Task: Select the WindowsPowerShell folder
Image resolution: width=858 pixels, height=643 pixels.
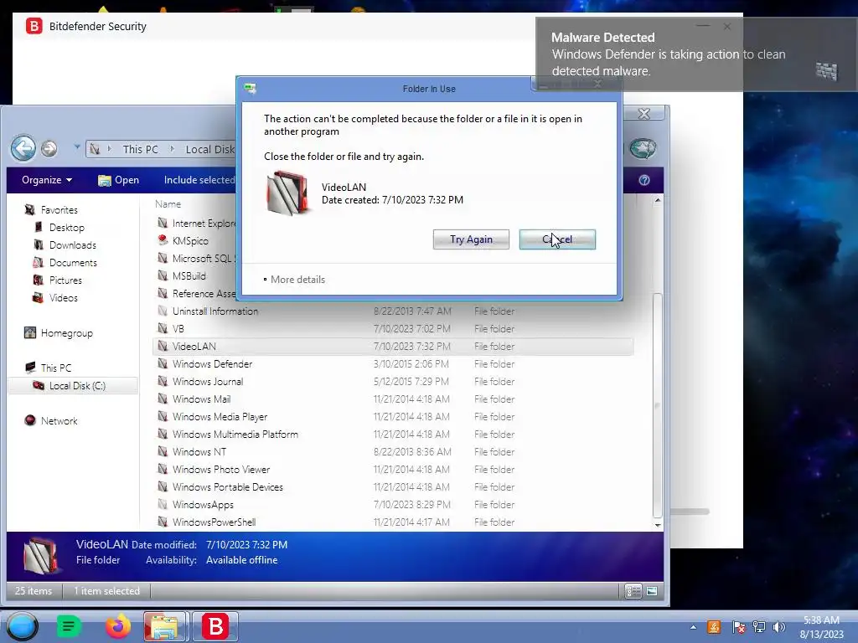Action: pos(214,522)
